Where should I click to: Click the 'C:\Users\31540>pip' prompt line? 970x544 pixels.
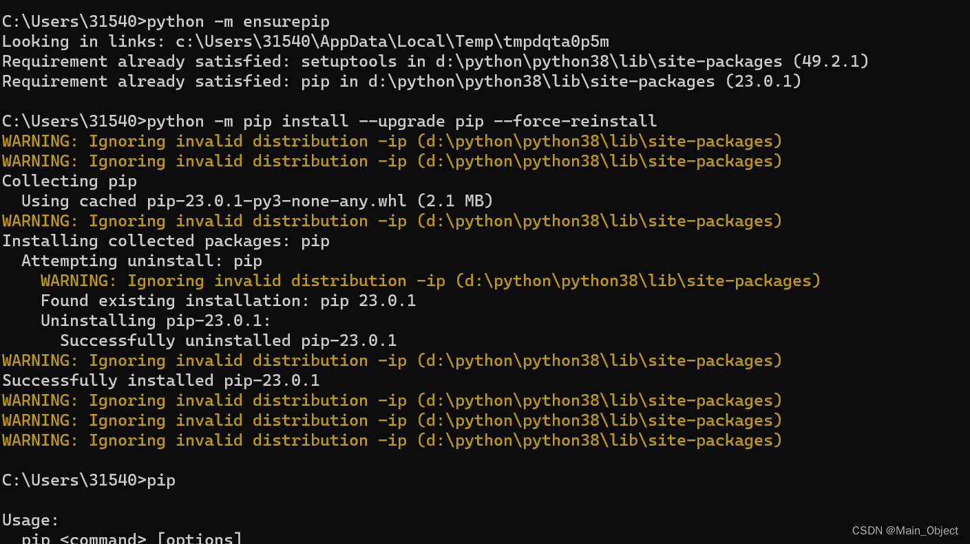tap(89, 480)
